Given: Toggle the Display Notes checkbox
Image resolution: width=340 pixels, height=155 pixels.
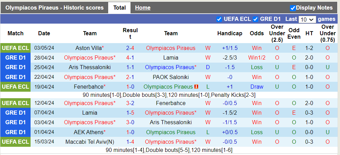Looking at the screenshot, I should tap(293, 8).
